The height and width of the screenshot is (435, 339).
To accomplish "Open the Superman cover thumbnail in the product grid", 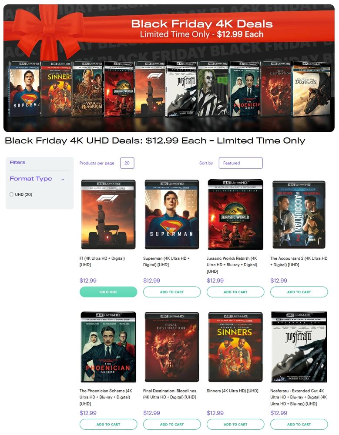I will pos(172,214).
